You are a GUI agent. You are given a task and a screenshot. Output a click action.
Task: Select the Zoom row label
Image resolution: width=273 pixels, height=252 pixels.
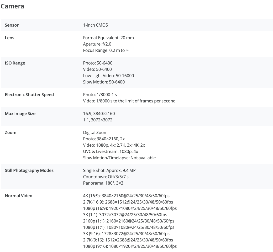point(10,132)
